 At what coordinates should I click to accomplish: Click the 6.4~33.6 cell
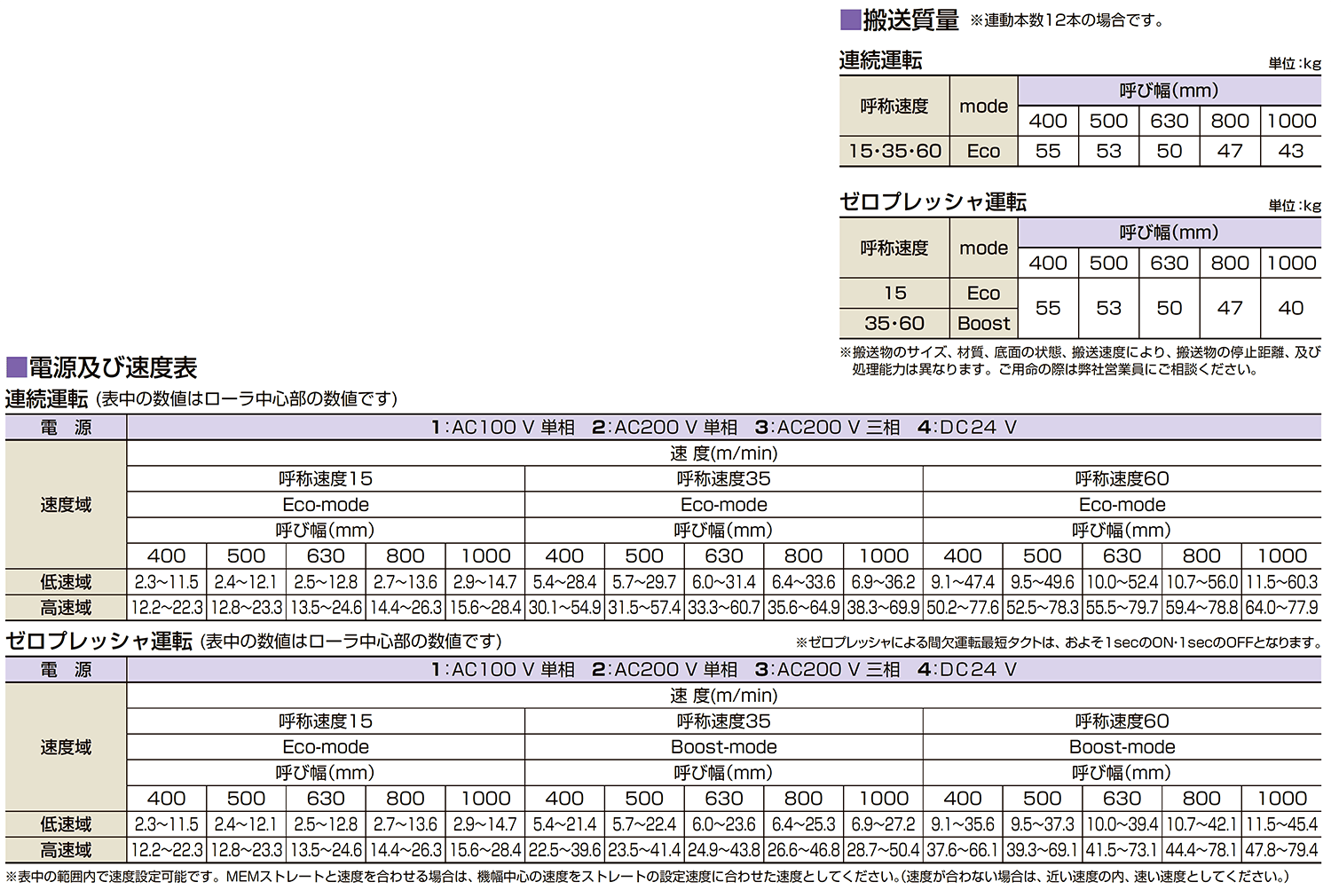click(x=804, y=582)
